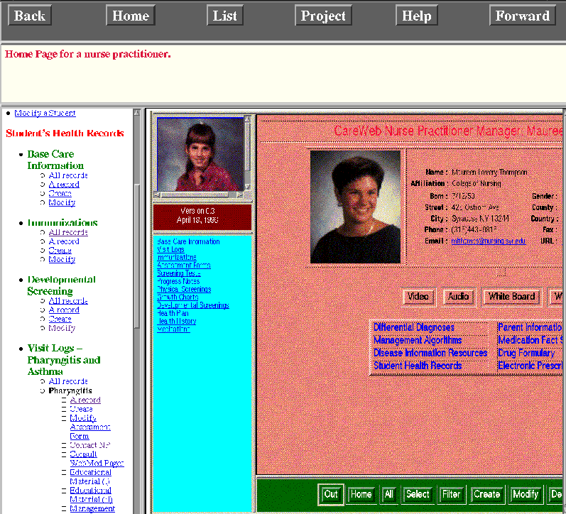The width and height of the screenshot is (566, 514).
Task: Open Visit Logs in the cyan panel
Action: pyautogui.click(x=170, y=249)
